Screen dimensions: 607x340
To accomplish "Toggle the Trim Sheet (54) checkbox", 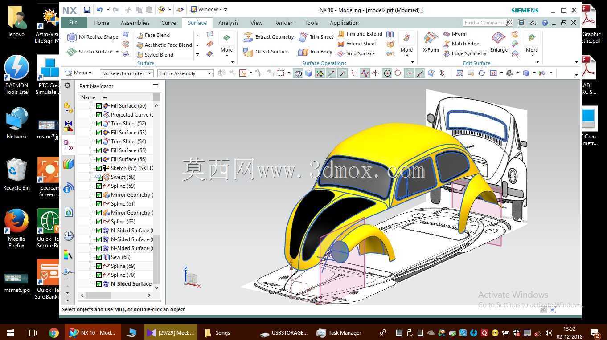I will pos(99,142).
